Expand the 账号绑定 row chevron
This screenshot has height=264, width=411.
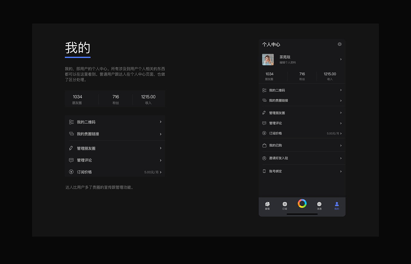point(341,171)
